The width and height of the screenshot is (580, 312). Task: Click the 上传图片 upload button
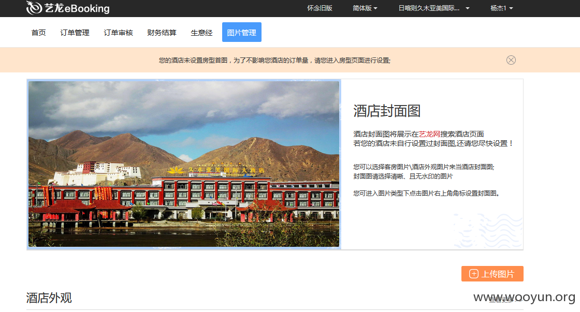[492, 274]
